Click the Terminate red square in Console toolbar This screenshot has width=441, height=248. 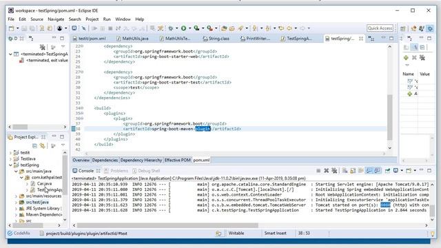[318, 171]
